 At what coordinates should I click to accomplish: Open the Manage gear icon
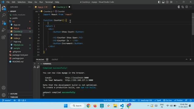pos(4,95)
